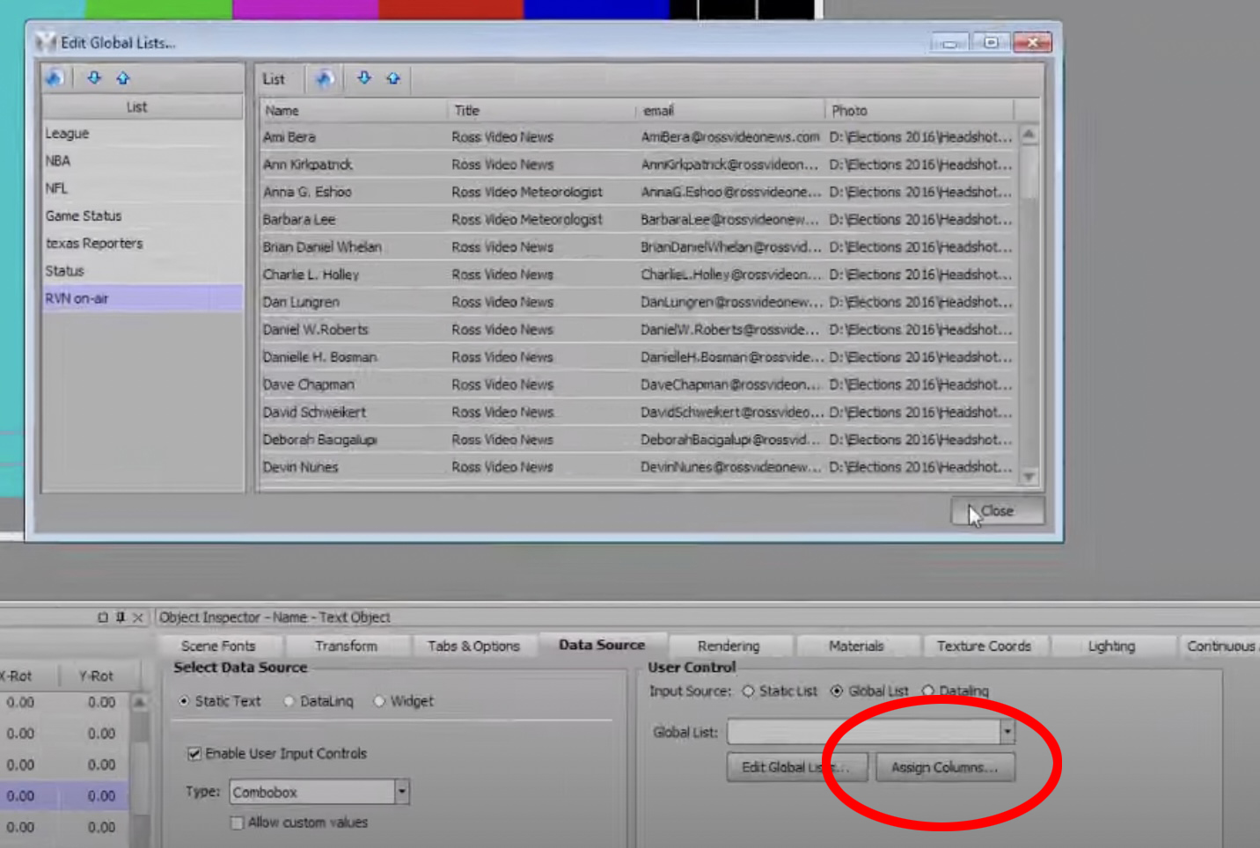
Task: Click the Y-Rot column header
Action: [x=96, y=676]
